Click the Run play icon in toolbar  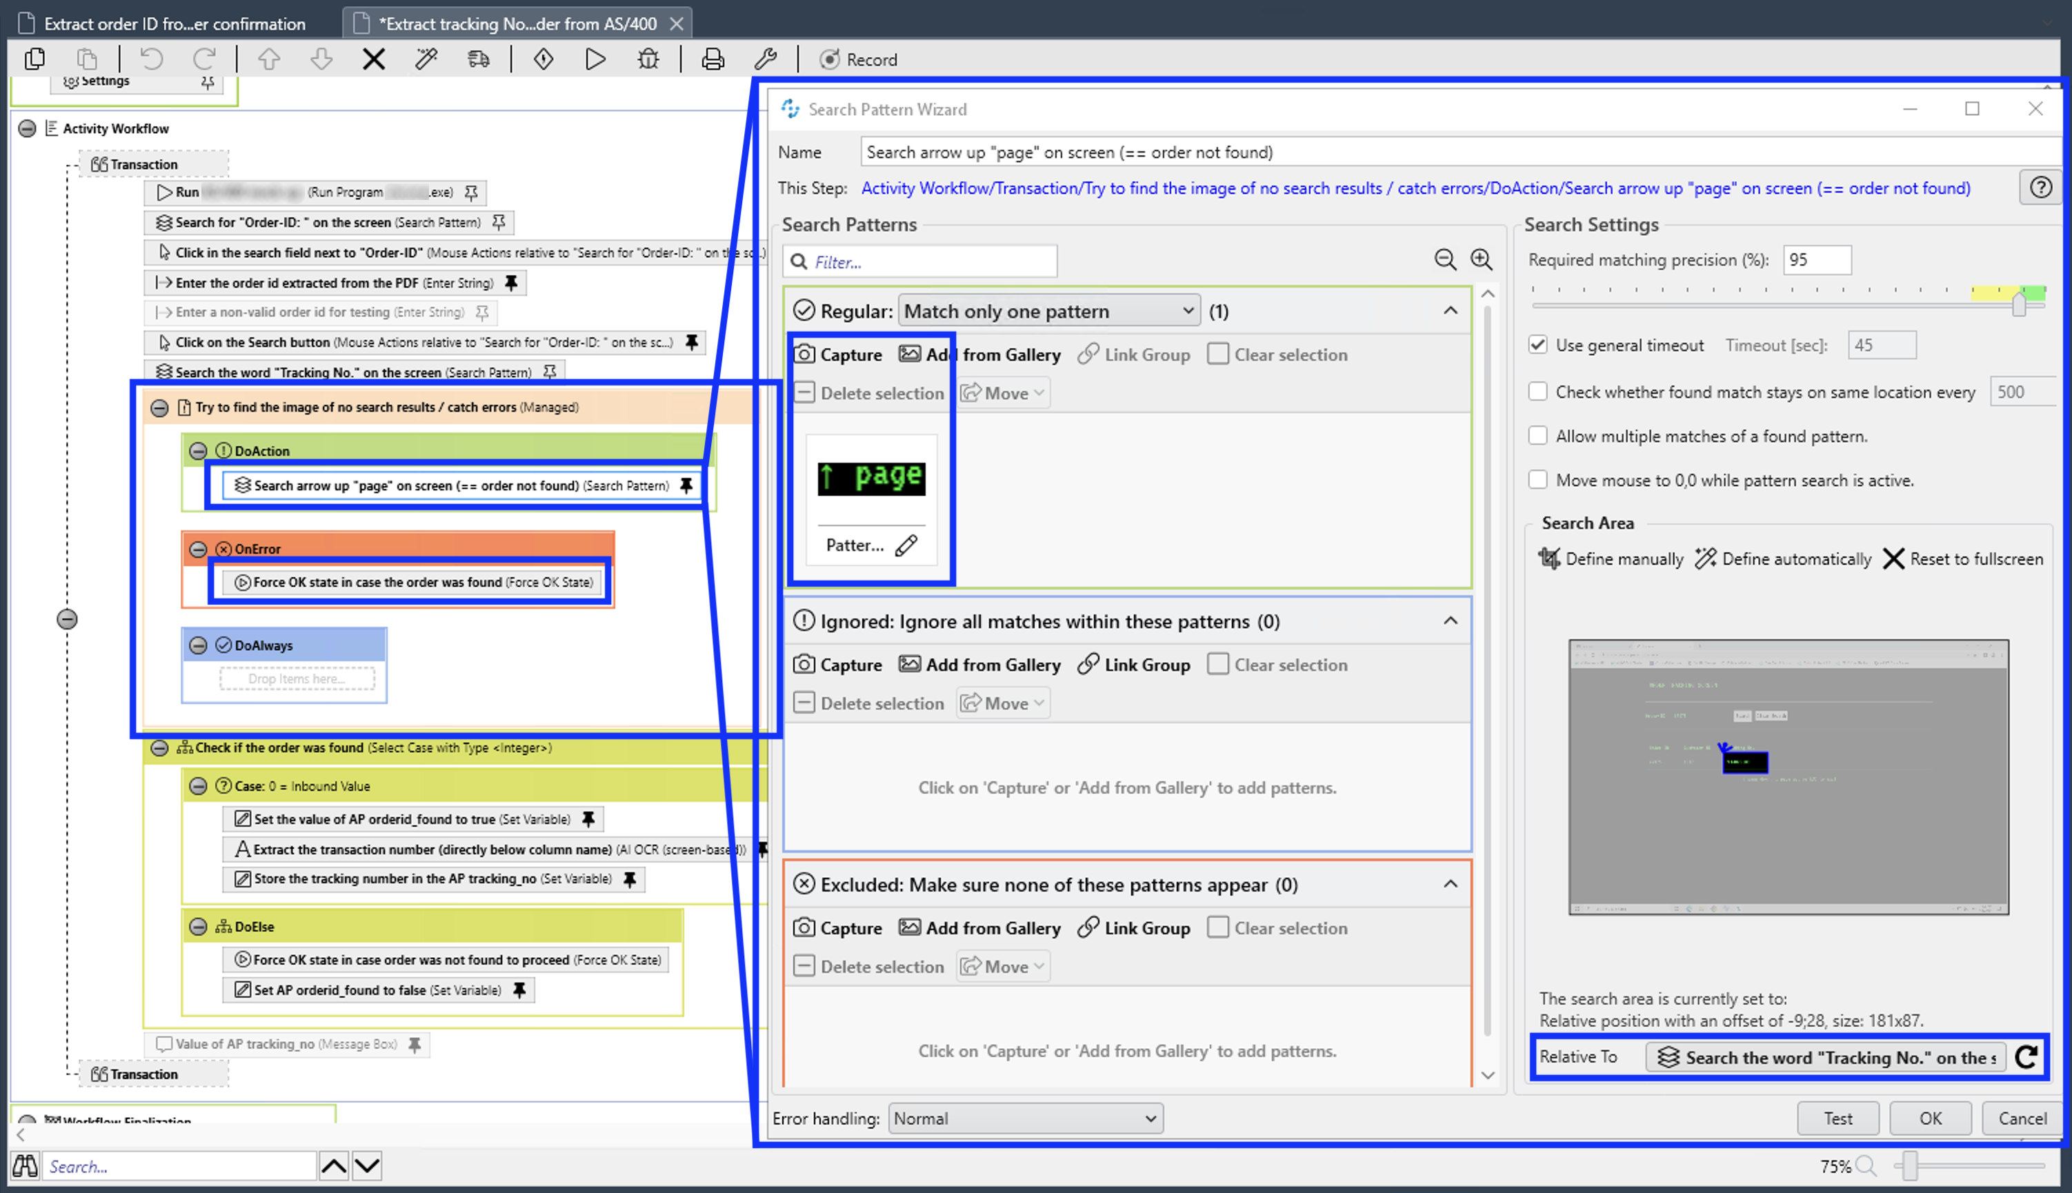(x=596, y=59)
